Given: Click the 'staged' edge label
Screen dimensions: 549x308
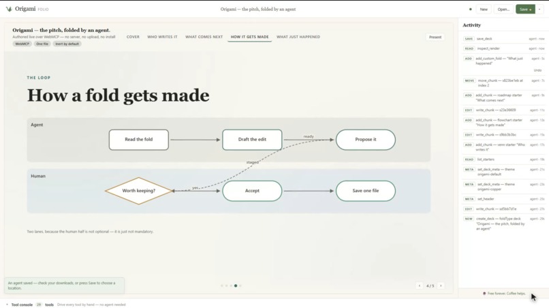Looking at the screenshot, I should (253, 162).
